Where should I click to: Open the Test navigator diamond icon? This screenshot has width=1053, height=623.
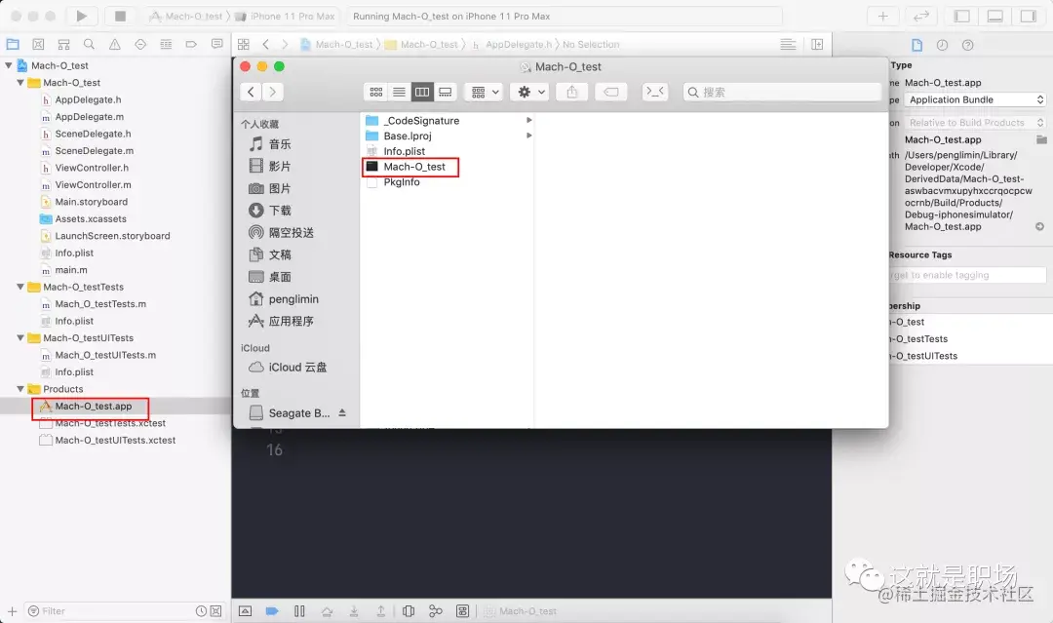click(x=140, y=44)
